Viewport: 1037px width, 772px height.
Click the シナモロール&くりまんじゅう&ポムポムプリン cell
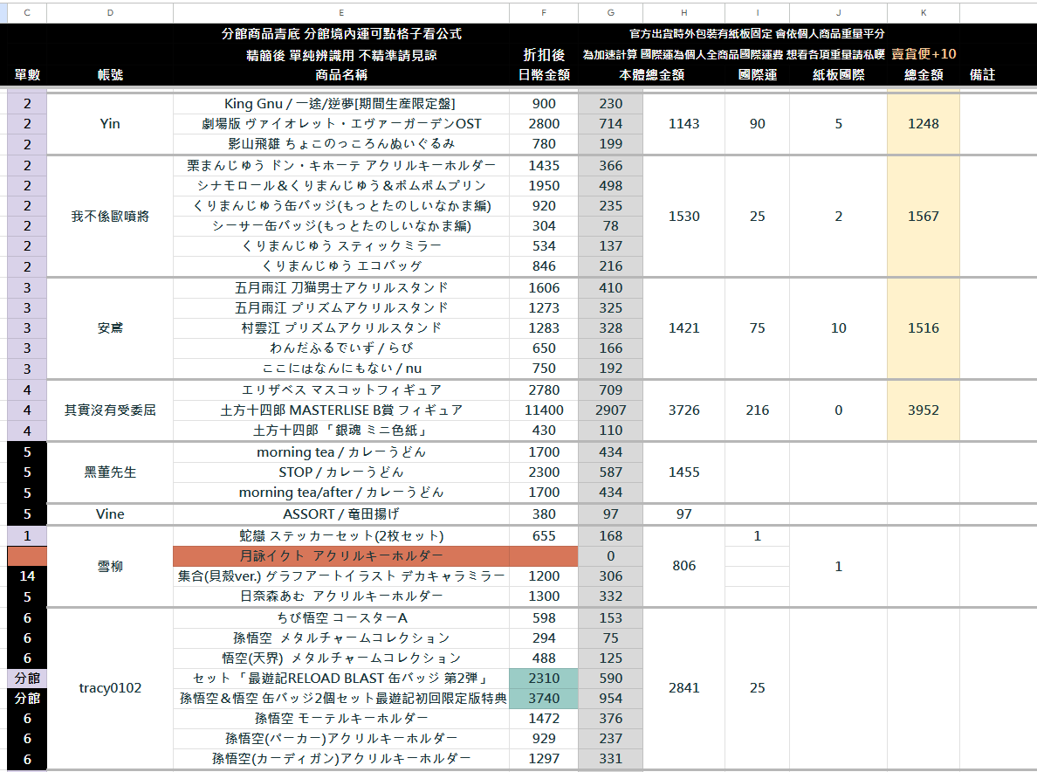coord(341,186)
